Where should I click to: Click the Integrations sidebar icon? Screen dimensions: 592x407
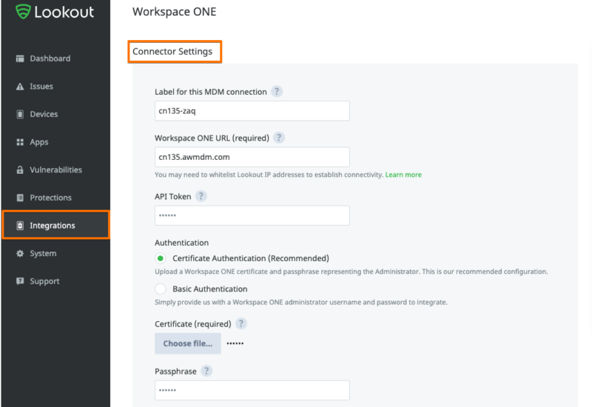coord(20,226)
